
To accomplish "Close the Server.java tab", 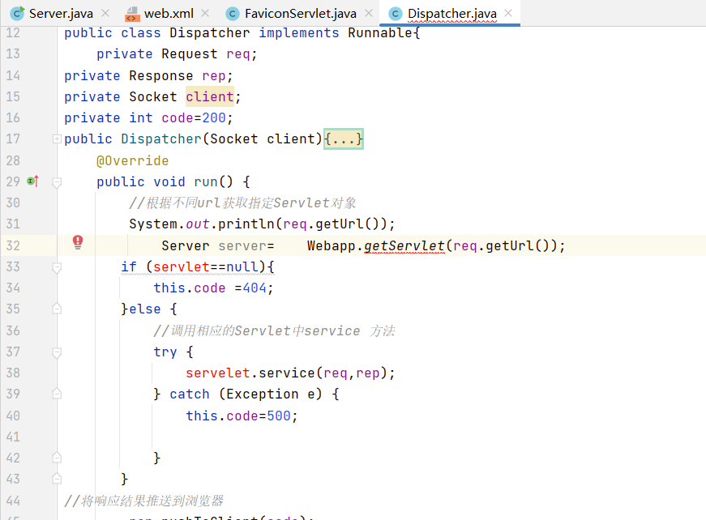I will (x=105, y=13).
